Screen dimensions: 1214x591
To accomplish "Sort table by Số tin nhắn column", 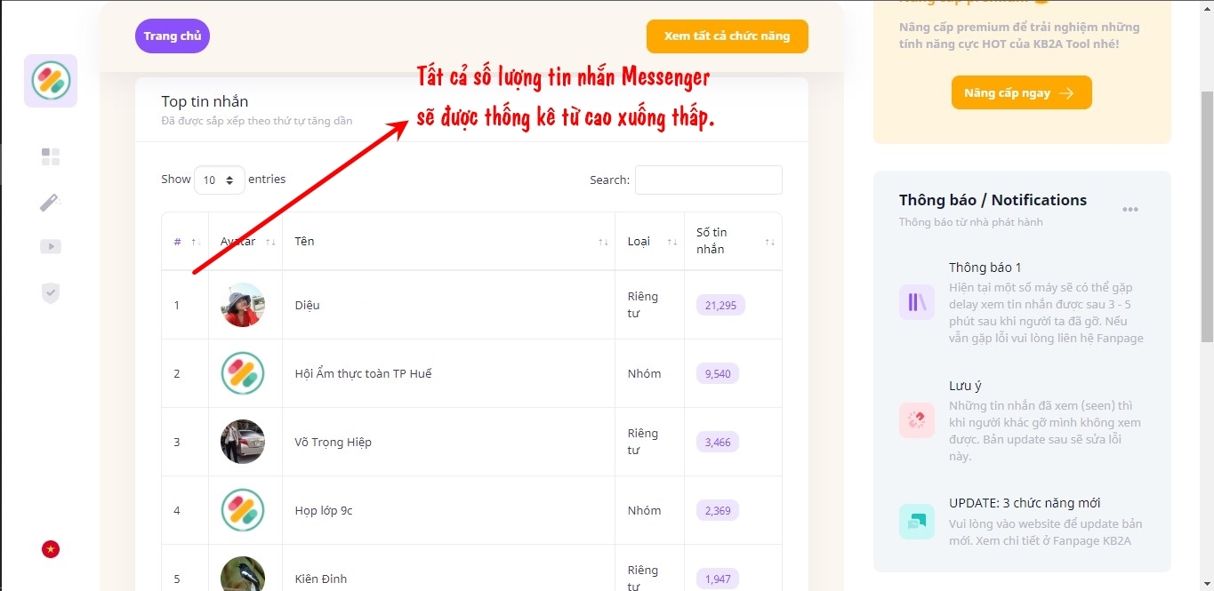I will coord(733,242).
